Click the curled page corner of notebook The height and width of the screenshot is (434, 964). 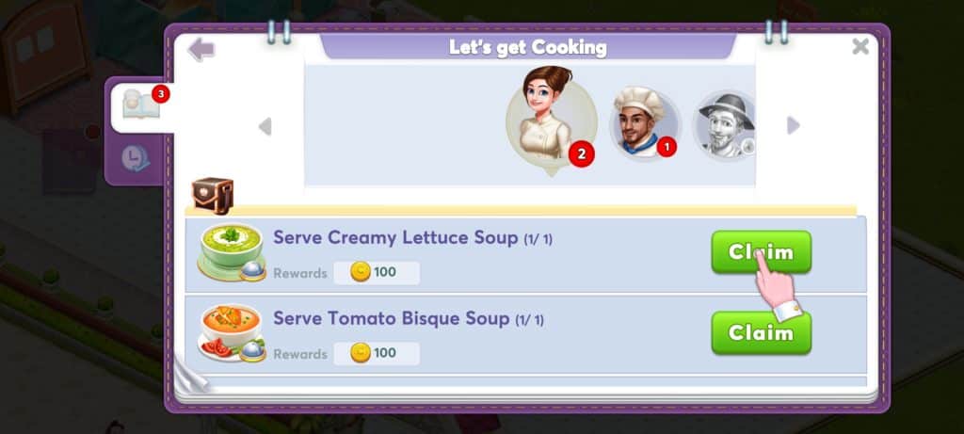click(190, 375)
